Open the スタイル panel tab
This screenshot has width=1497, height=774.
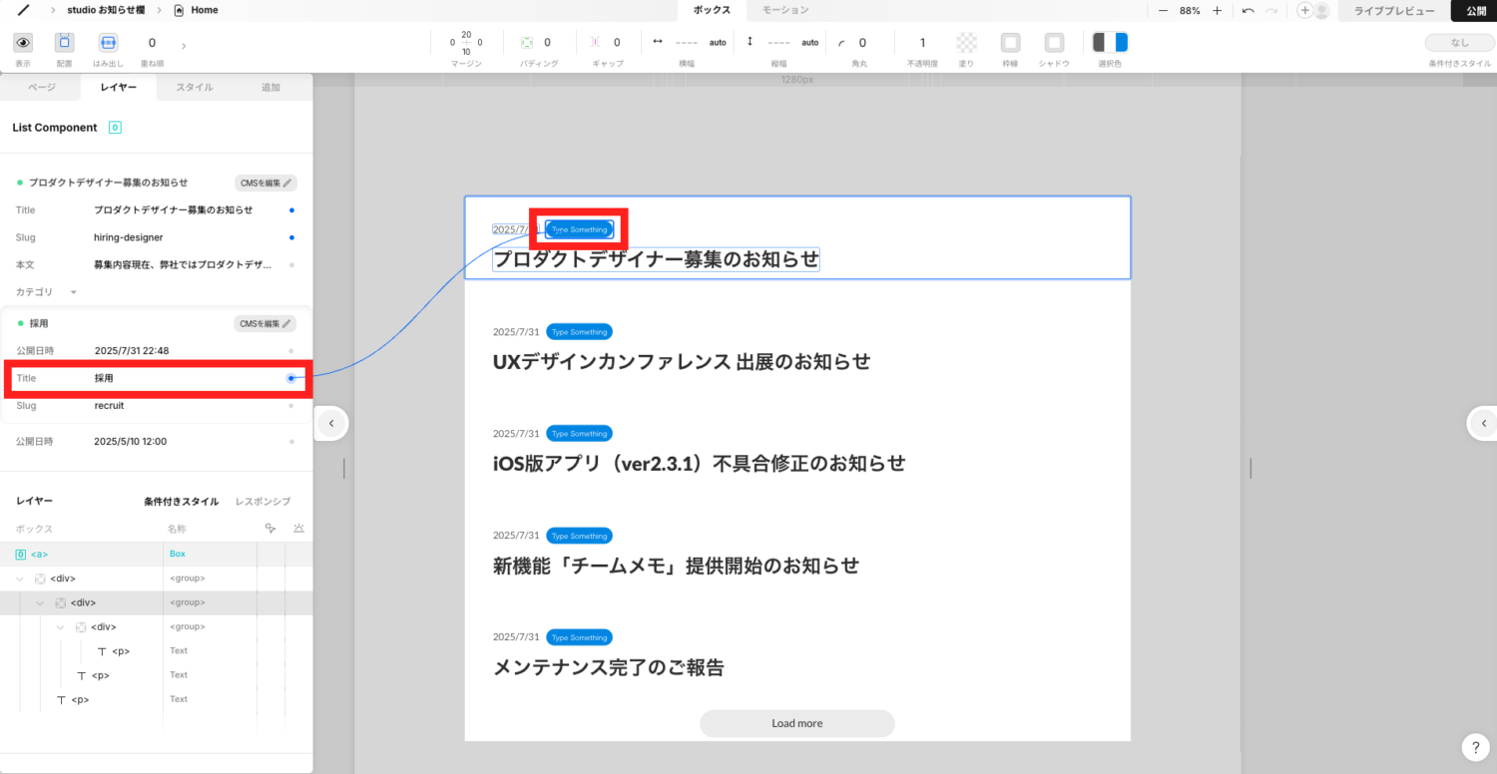[x=195, y=87]
